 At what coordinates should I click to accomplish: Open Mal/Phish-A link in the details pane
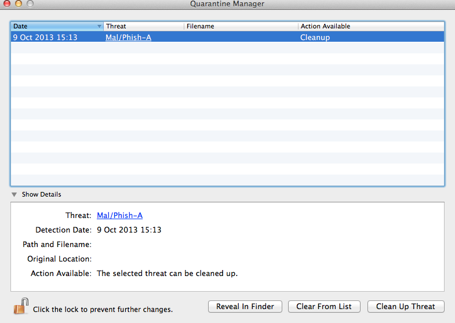tap(119, 215)
